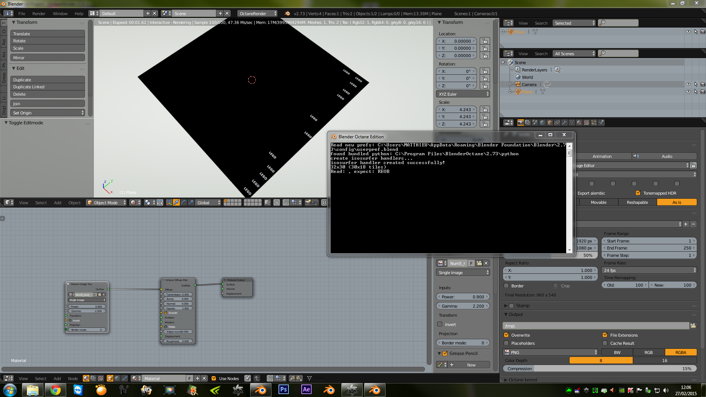Open the Texture properties tab (checker icon)
Viewport: 706px width, 397px height.
586,123
